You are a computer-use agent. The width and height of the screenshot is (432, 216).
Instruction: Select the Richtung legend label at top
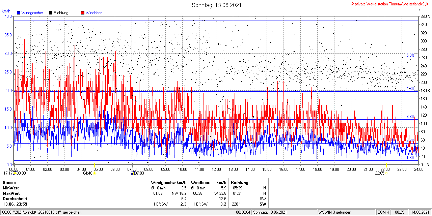click(x=61, y=13)
